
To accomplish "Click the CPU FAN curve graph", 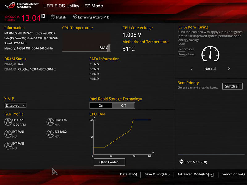I will [122, 137].
